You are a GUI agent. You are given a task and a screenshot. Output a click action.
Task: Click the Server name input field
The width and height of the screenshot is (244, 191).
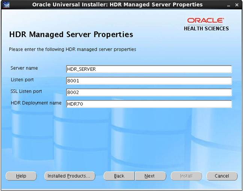pos(149,69)
